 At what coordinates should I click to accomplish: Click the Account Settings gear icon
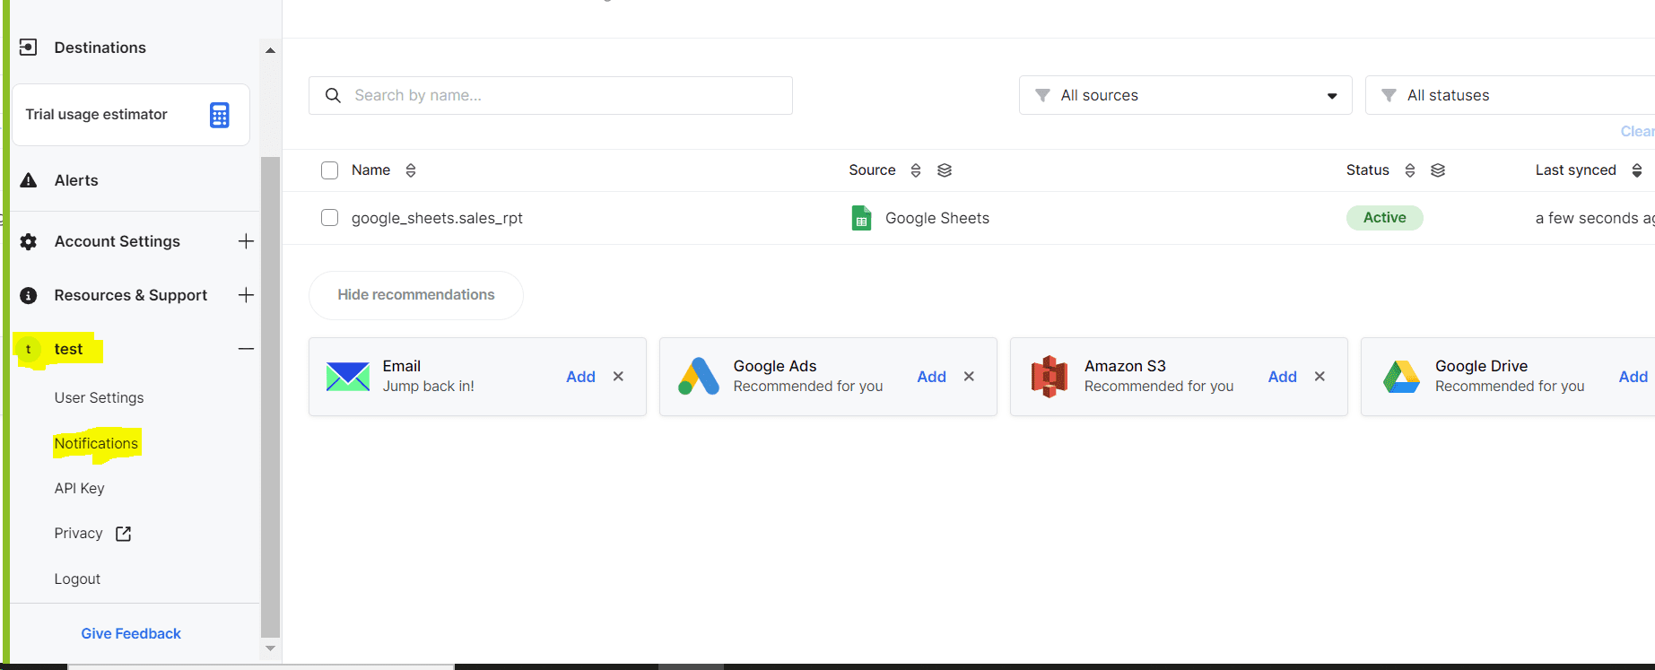29,241
